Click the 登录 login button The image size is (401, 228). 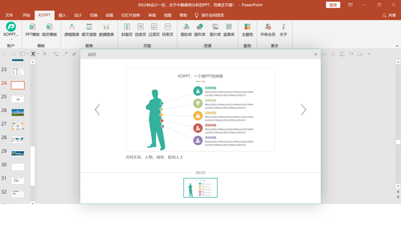333,5
